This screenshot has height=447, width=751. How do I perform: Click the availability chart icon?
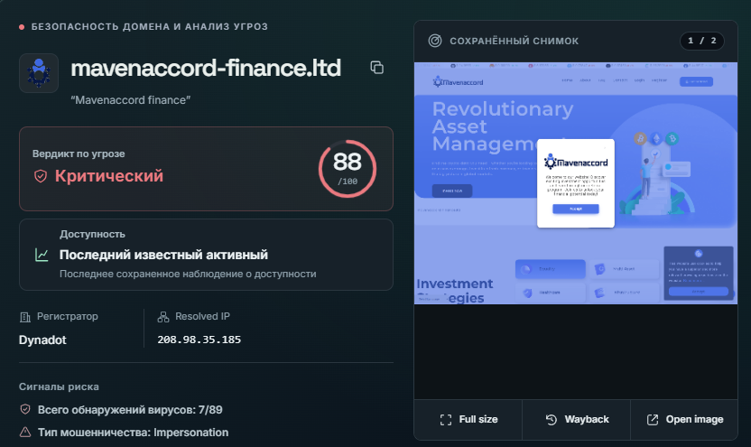[42, 255]
